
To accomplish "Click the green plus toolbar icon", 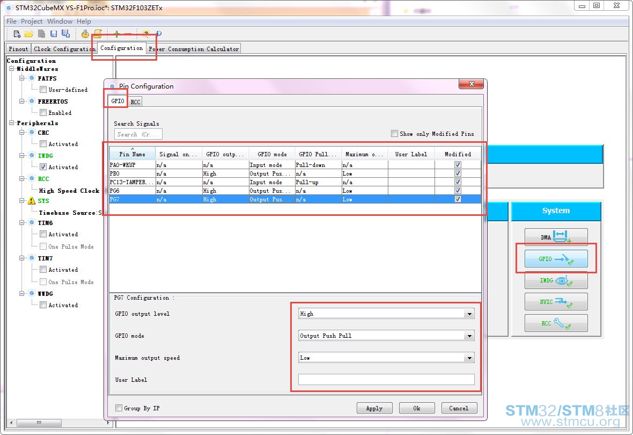I will click(x=116, y=34).
